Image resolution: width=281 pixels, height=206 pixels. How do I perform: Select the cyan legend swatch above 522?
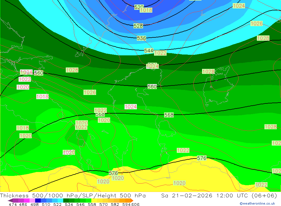[x=60, y=200]
